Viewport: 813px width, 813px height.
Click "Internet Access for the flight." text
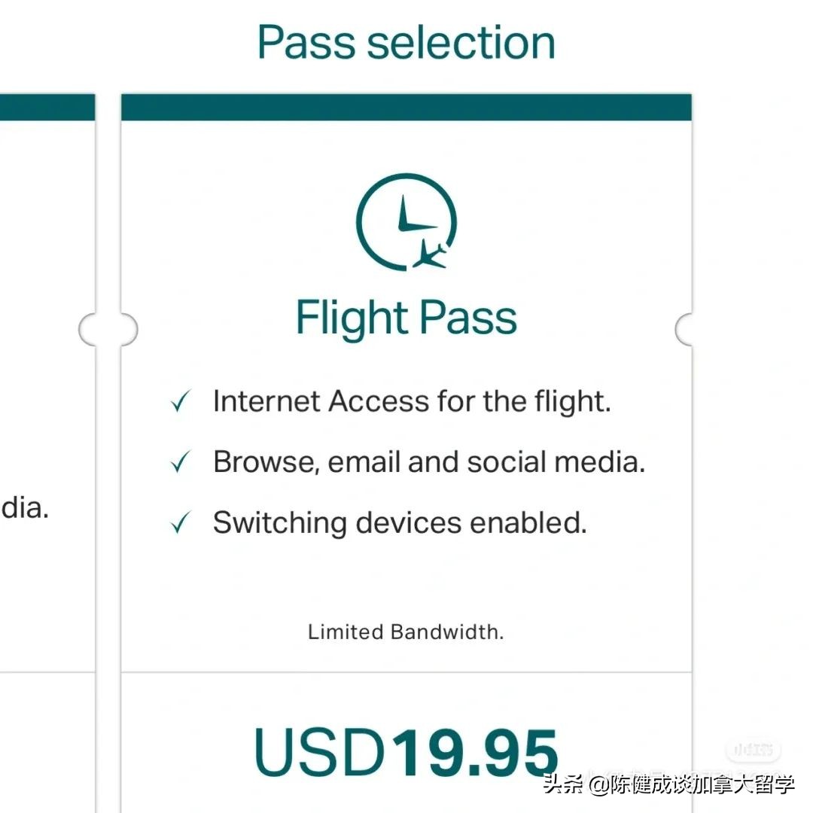(412, 401)
